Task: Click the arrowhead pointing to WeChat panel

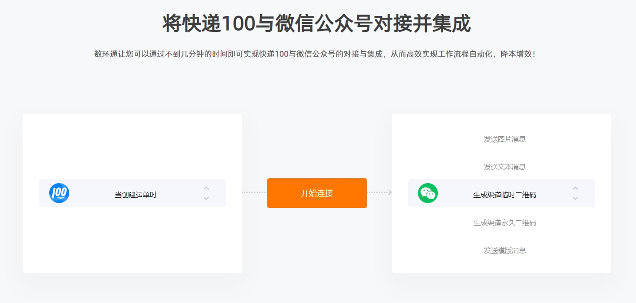Action: coord(390,192)
